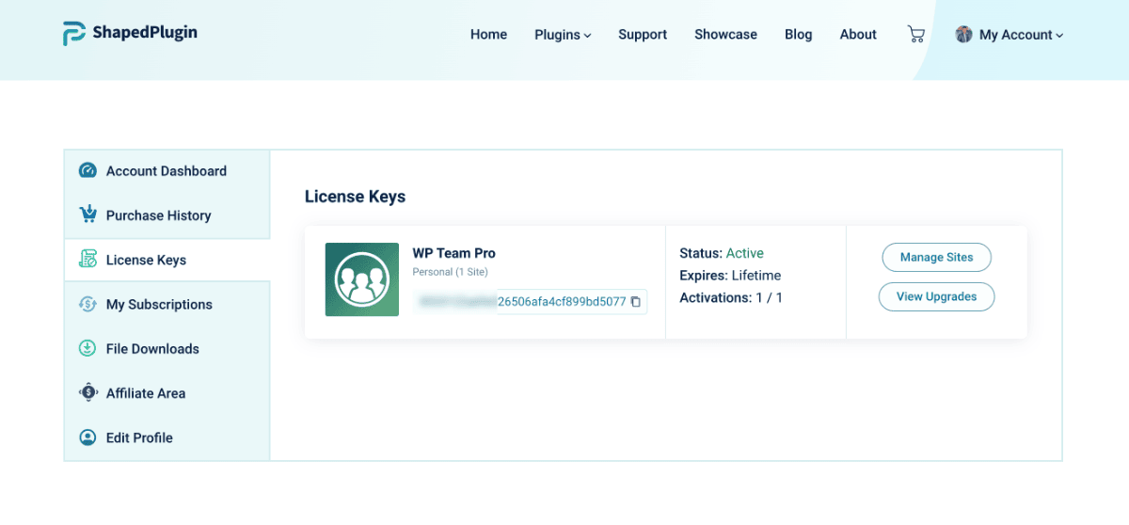The width and height of the screenshot is (1129, 525).
Task: Click the WP Team Pro title
Action: point(453,253)
